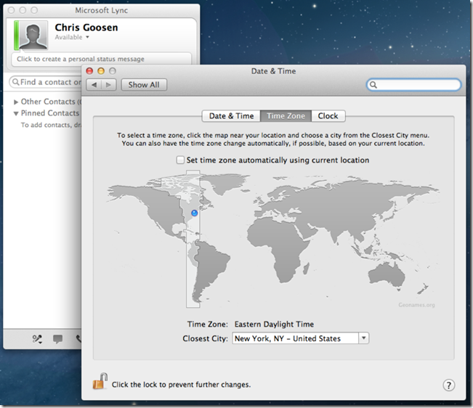The height and width of the screenshot is (408, 473).
Task: Click Australia on the time zone map
Action: (x=387, y=274)
